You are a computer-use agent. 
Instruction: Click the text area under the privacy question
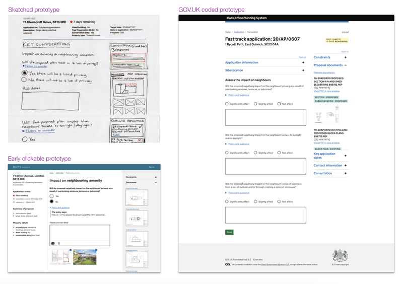pos(265,117)
